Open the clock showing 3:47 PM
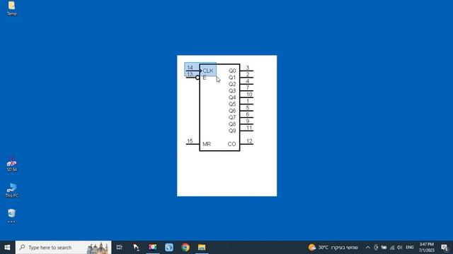The height and width of the screenshot is (254, 453). pyautogui.click(x=427, y=248)
